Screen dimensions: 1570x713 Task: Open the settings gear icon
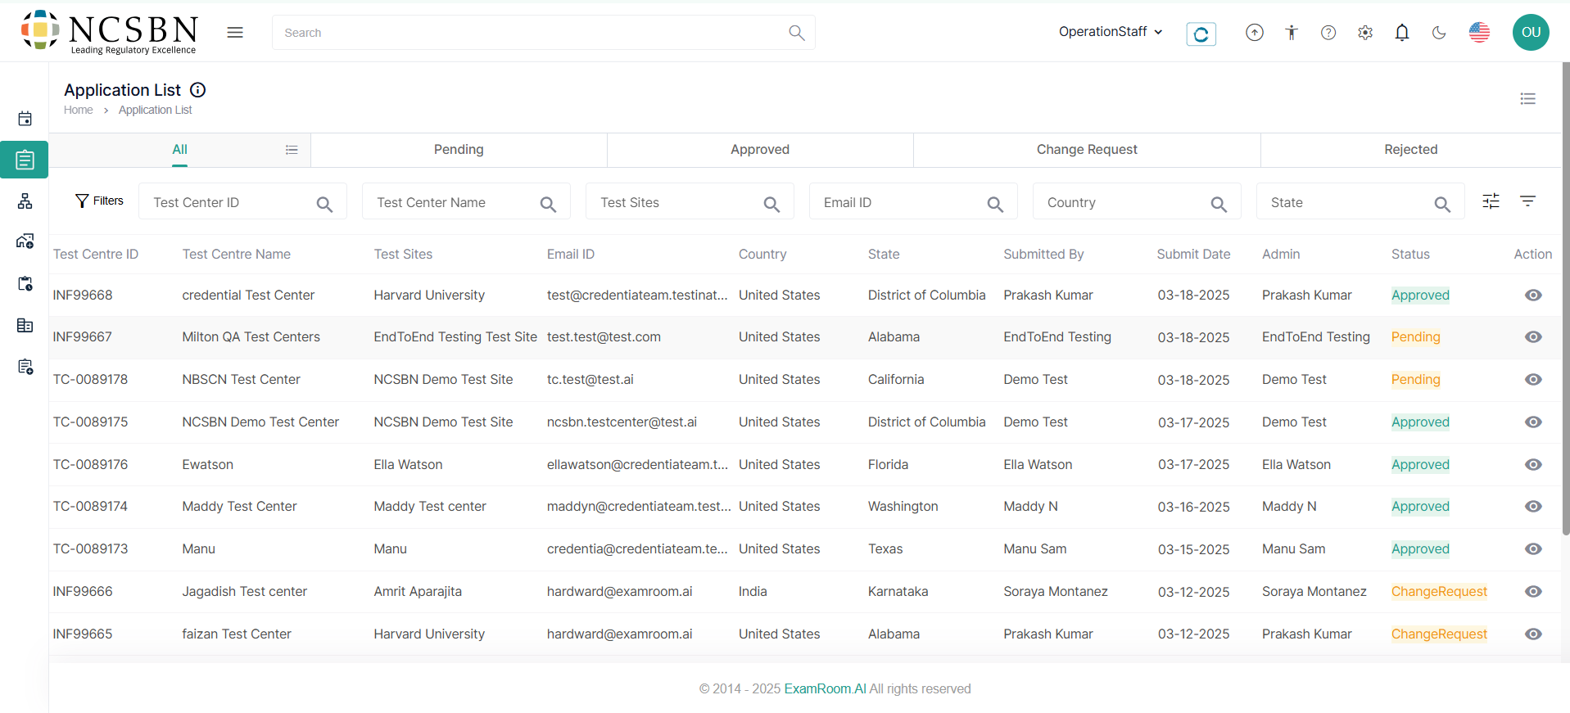(x=1364, y=33)
